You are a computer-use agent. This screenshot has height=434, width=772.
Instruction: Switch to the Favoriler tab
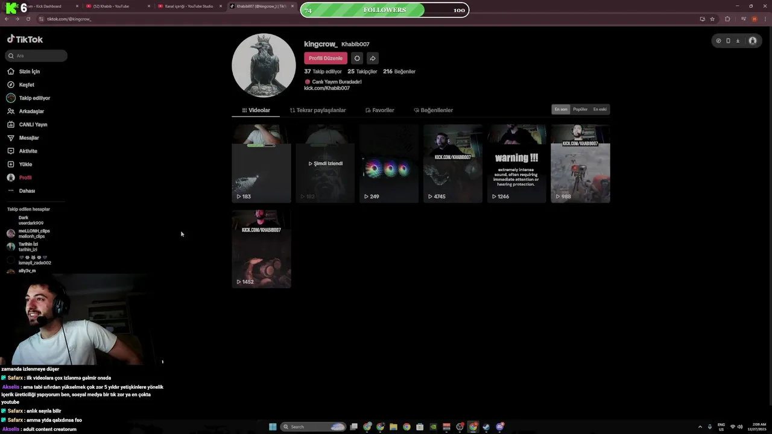pyautogui.click(x=379, y=110)
